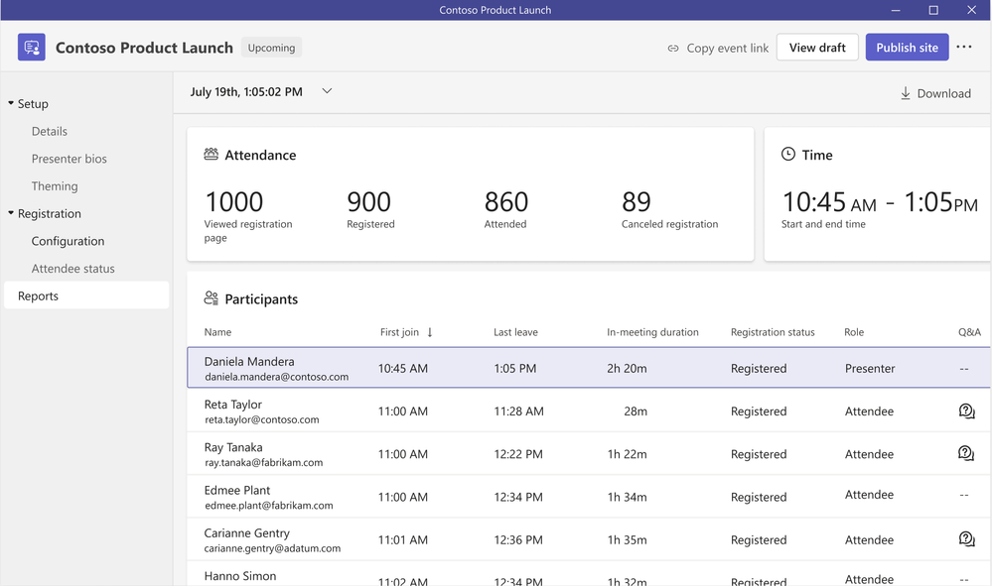The height and width of the screenshot is (586, 992).
Task: Sort by In-meeting duration column
Action: point(653,332)
